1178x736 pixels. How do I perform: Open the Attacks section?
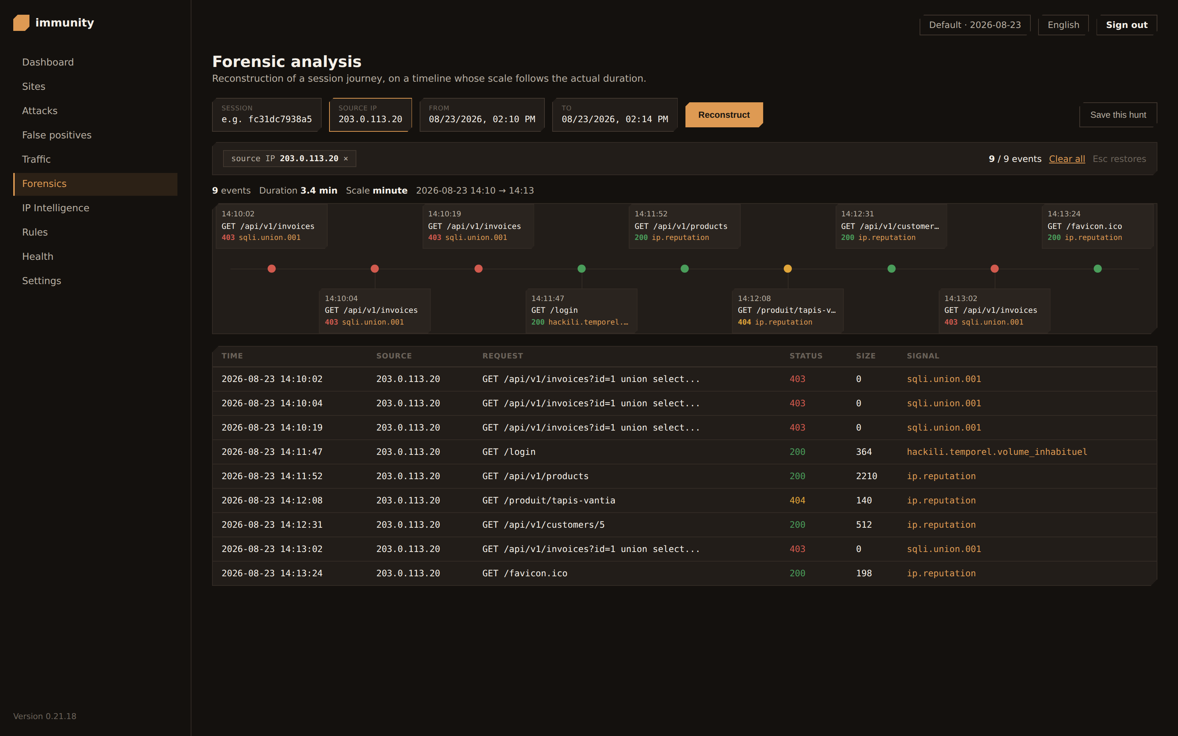point(95,111)
